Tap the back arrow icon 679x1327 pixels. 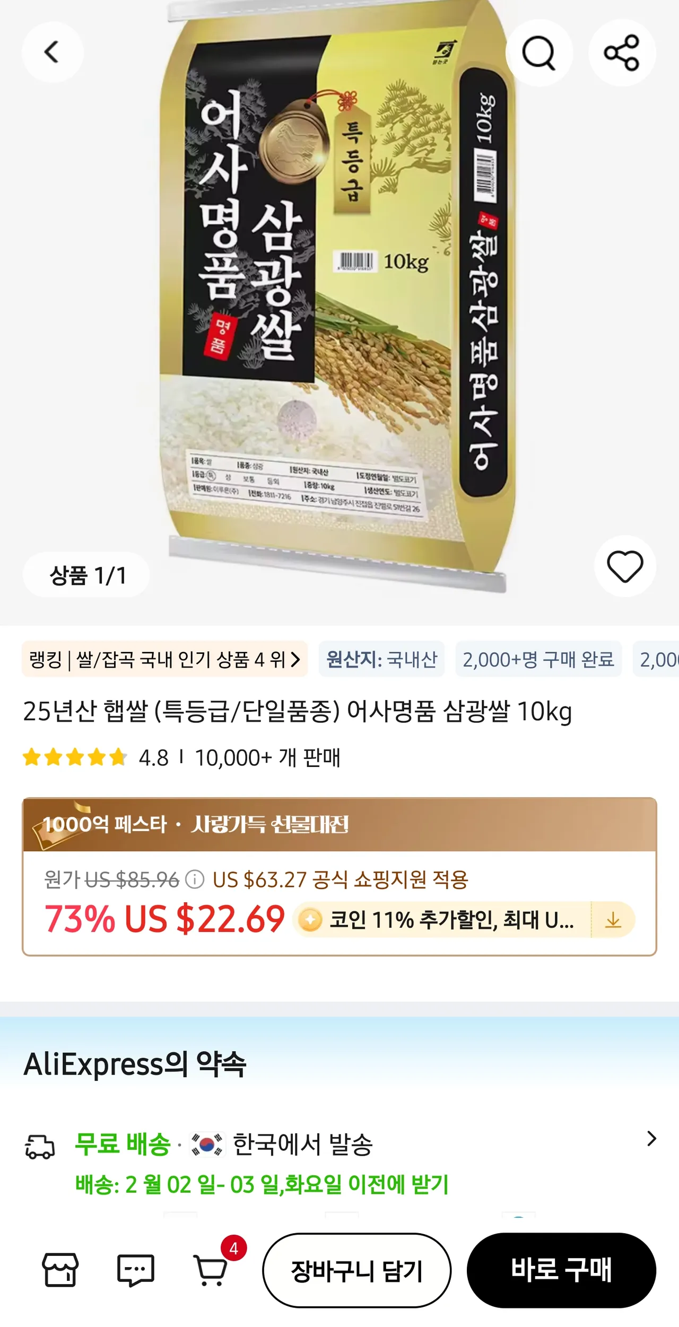(x=52, y=52)
